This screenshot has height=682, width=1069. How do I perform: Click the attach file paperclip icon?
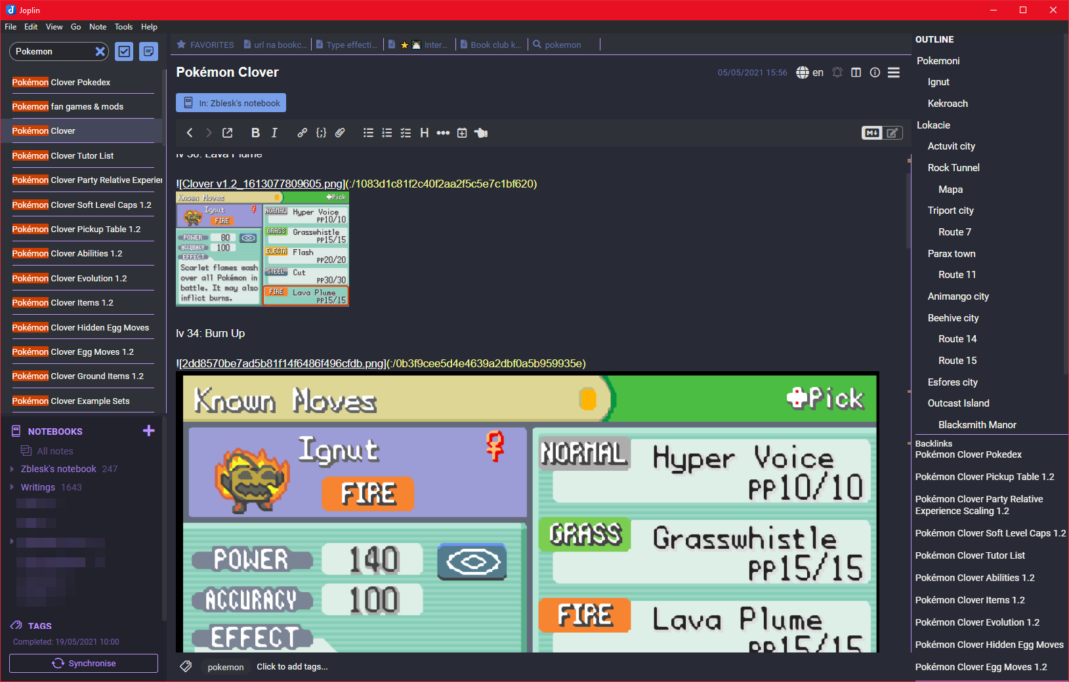tap(340, 133)
